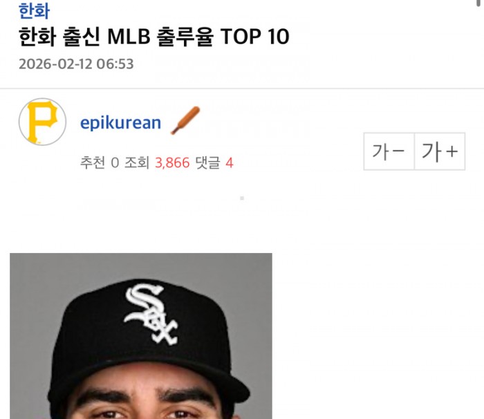The image size is (484, 419).
Task: Click the red 3,866 view count
Action: (x=172, y=162)
